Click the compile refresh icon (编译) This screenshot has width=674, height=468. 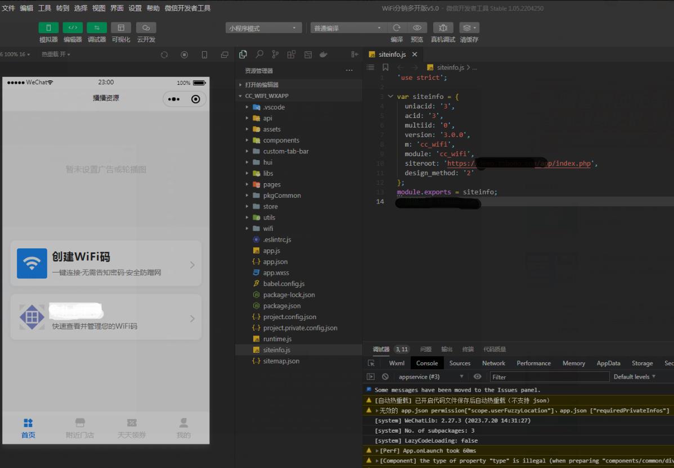coord(397,28)
